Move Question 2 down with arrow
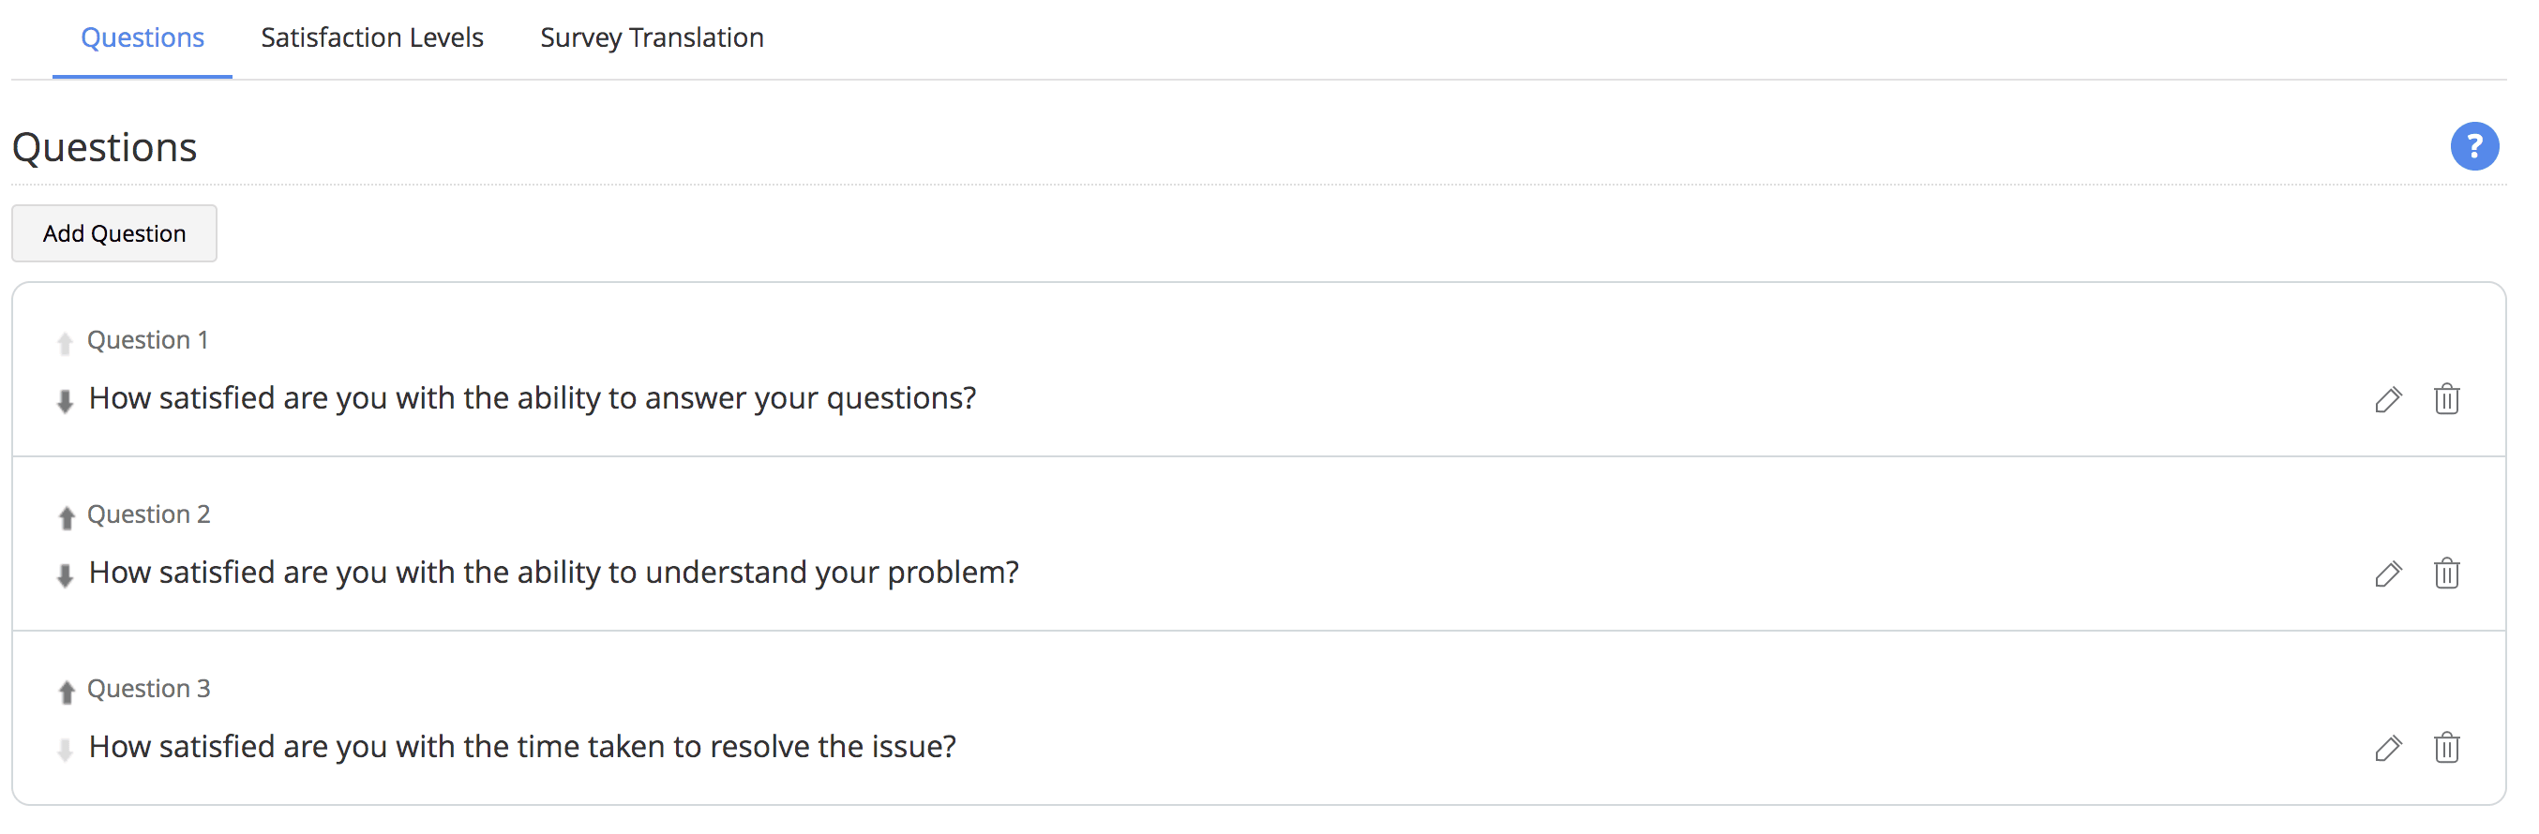 (65, 575)
